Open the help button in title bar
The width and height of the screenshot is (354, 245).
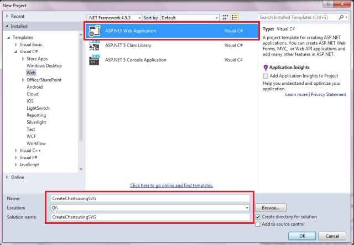tap(328, 4)
